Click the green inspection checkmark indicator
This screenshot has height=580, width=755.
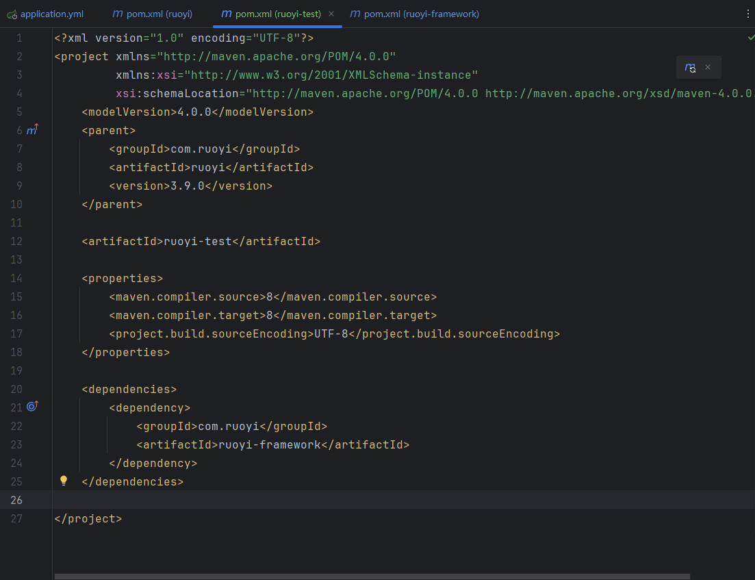[x=751, y=38]
